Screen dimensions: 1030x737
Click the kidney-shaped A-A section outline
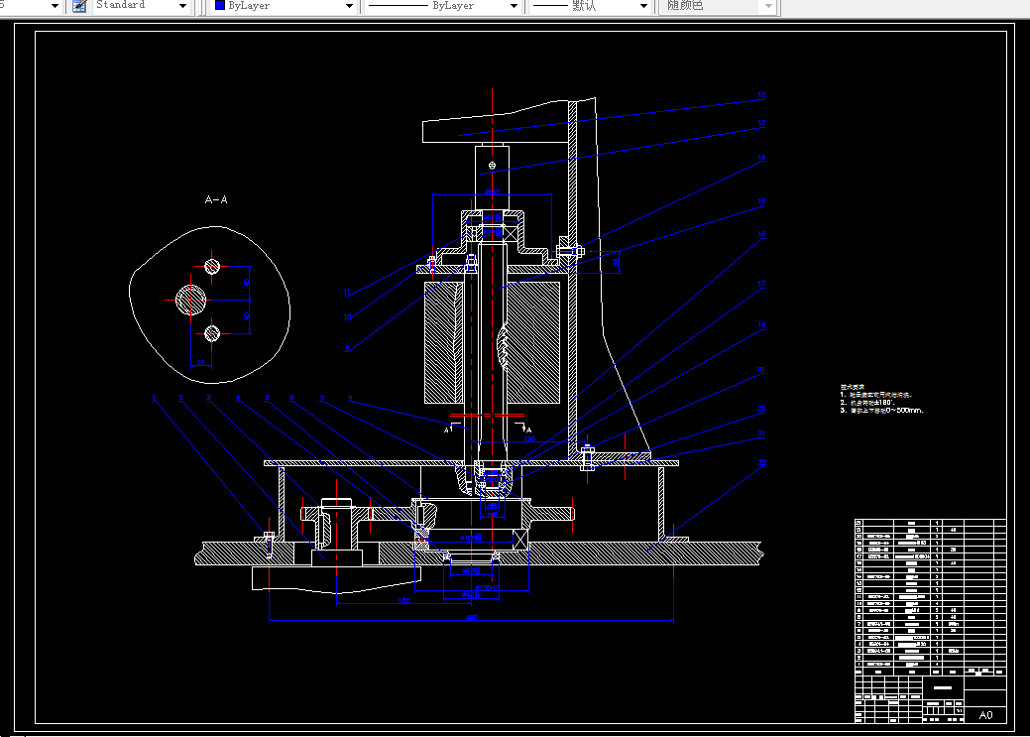tap(209, 305)
